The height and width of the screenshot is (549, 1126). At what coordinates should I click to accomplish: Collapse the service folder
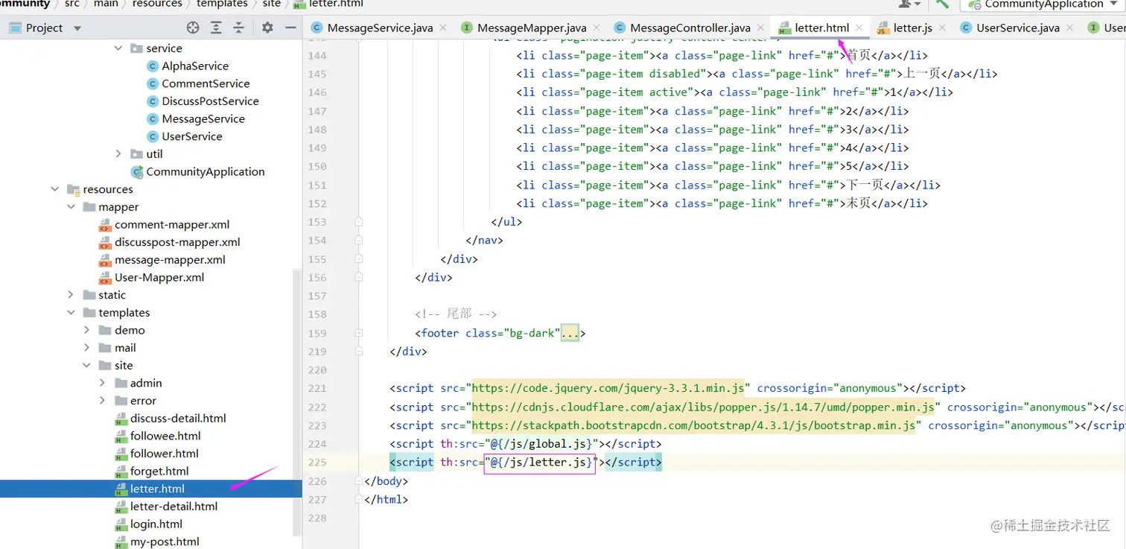tap(118, 48)
